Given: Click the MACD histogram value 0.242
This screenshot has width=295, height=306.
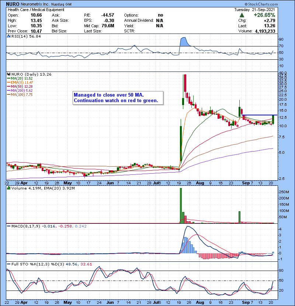Looking at the screenshot, I should [x=81, y=226].
